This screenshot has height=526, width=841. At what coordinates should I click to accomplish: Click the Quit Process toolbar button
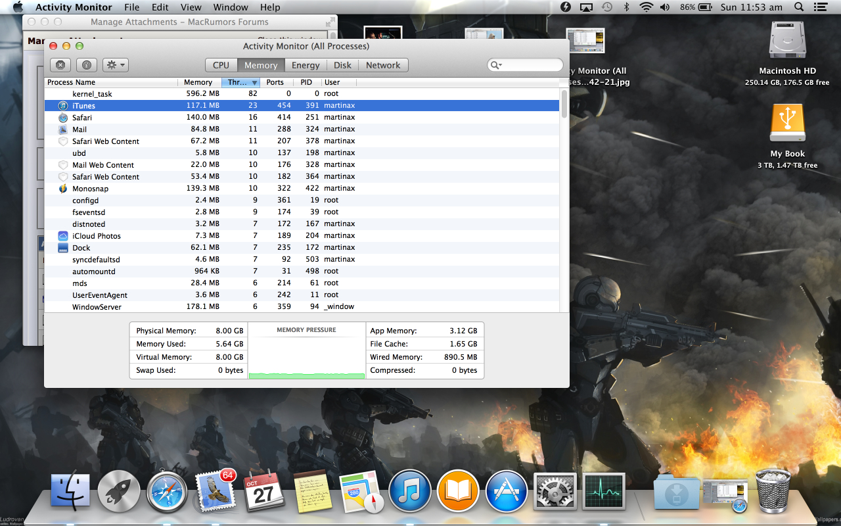pyautogui.click(x=60, y=65)
